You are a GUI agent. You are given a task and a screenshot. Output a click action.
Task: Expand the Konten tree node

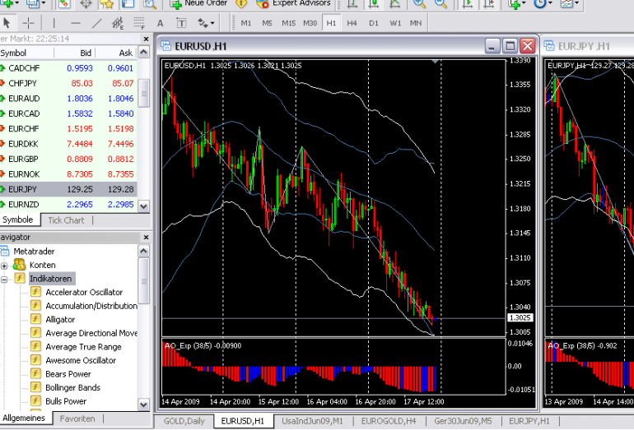point(5,265)
